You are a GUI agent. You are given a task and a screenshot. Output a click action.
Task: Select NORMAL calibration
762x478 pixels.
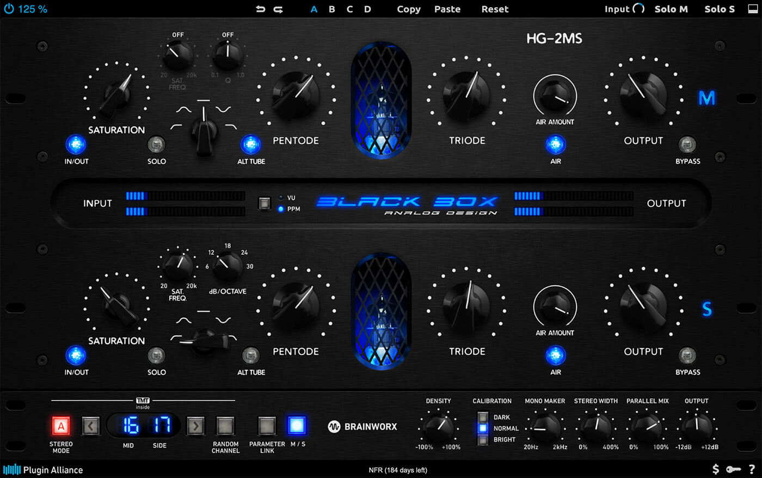pyautogui.click(x=483, y=428)
